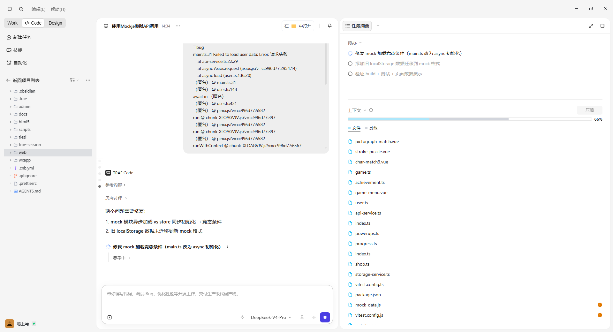Click the warning badge beside vitest.config.js
This screenshot has width=613, height=332.
[600, 315]
